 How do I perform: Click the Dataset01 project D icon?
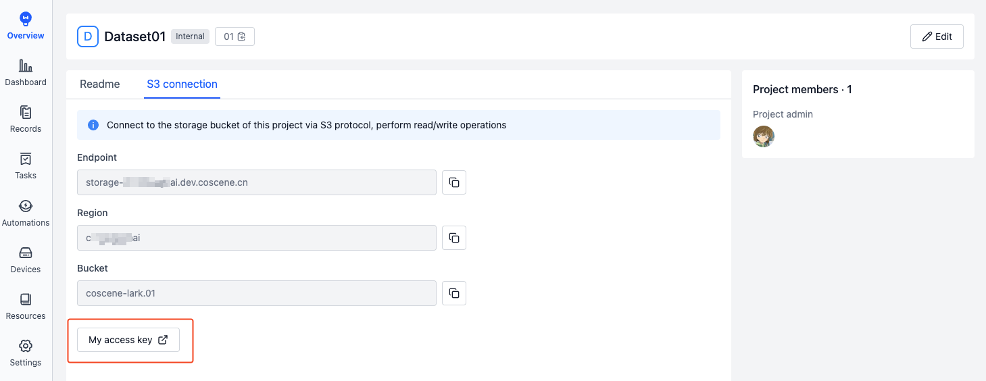click(88, 36)
